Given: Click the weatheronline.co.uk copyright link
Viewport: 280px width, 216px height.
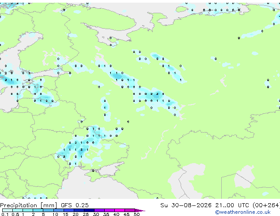Looking at the screenshot, I should pos(243,212).
